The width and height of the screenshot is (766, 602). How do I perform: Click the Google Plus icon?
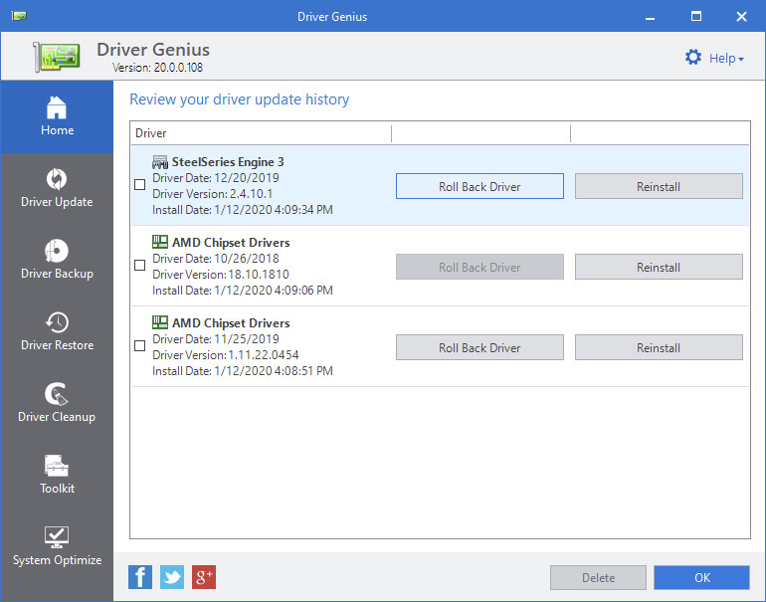(204, 577)
